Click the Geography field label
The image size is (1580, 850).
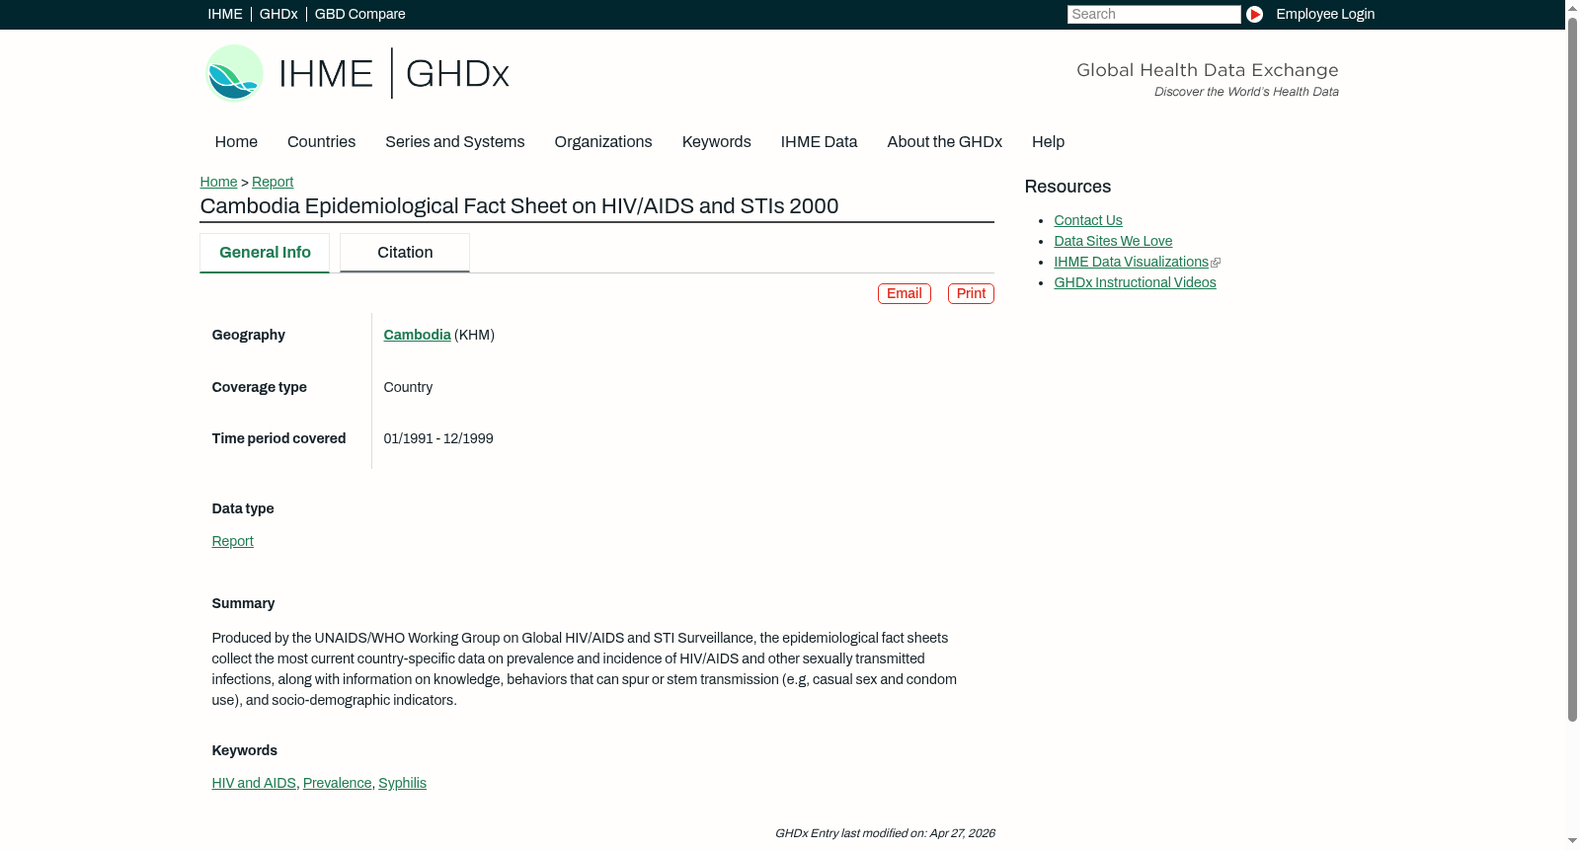tap(248, 336)
